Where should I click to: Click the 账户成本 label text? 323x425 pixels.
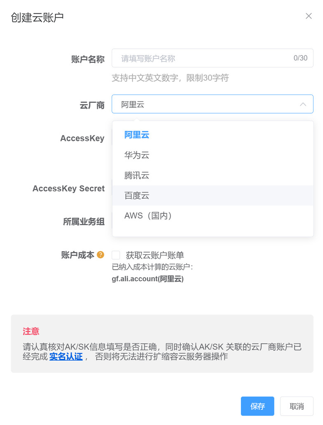tap(77, 255)
